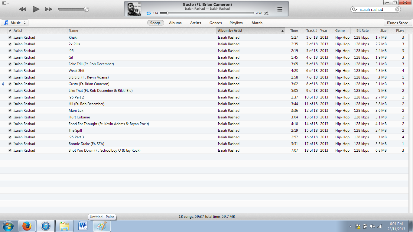The image size is (413, 232).
Task: Sort by the Bit Rate column header
Action: coord(361,31)
